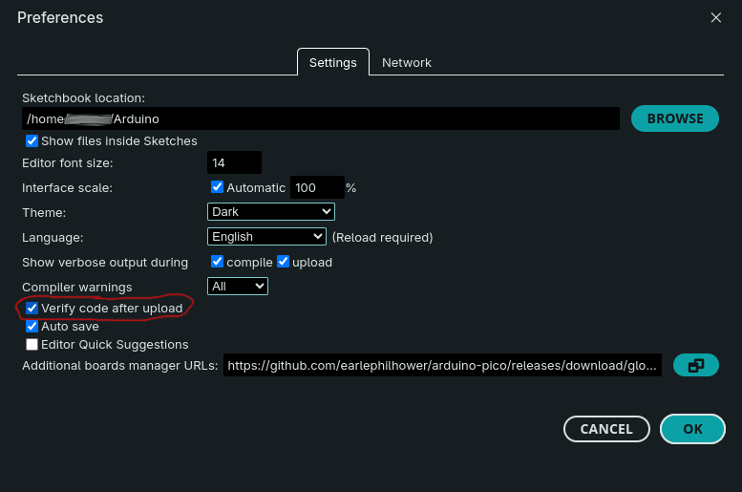Open Compiler warnings dropdown set to All

pos(238,287)
